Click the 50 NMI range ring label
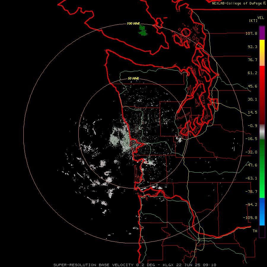This screenshot has width=267, height=267. [x=133, y=78]
